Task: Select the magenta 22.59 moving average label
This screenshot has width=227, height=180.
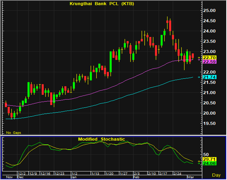Action: (210, 62)
